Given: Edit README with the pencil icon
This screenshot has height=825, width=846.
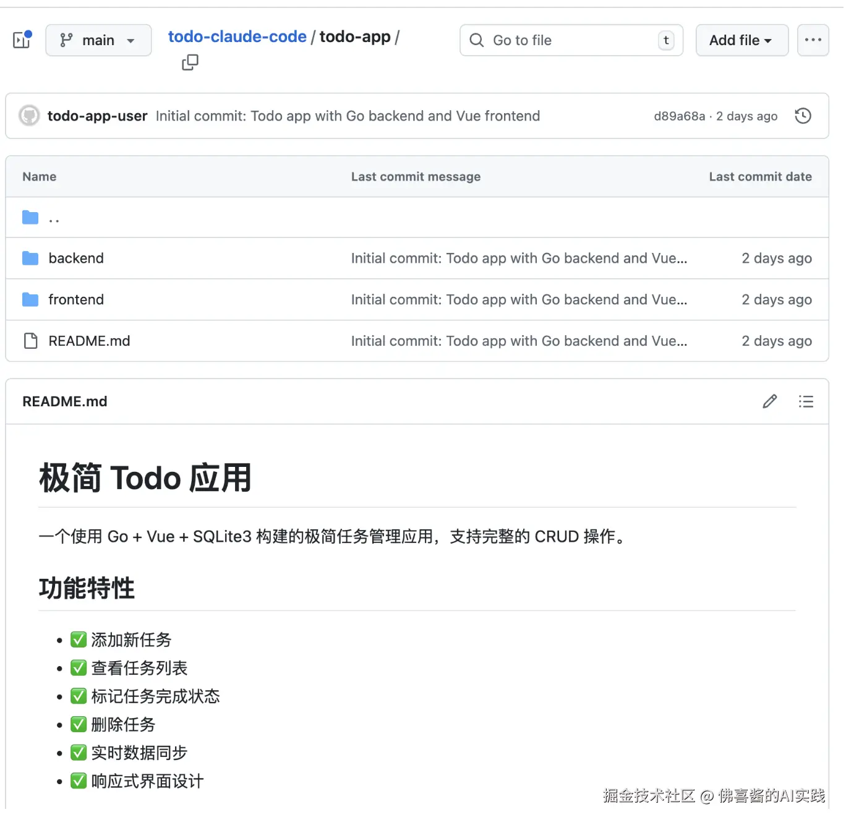Looking at the screenshot, I should coord(769,401).
